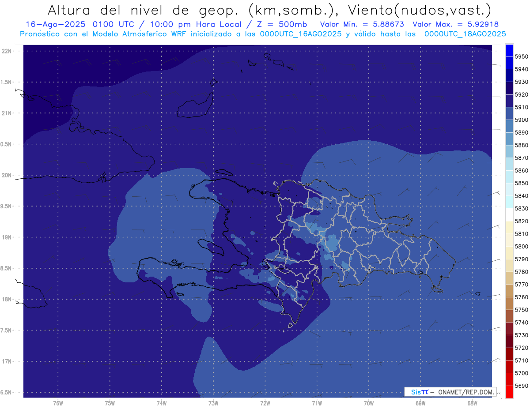Click the legend swatch between 5880 and 5890

(x=509, y=139)
